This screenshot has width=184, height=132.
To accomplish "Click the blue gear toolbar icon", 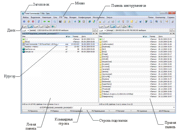I will coord(24,21).
